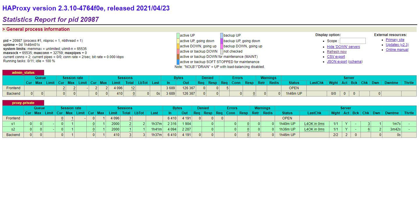Click the active DOWN, going up swatch
Viewport: 419px width, 220px height.
178,46
